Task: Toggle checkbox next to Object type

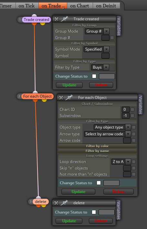Action: (x=134, y=127)
